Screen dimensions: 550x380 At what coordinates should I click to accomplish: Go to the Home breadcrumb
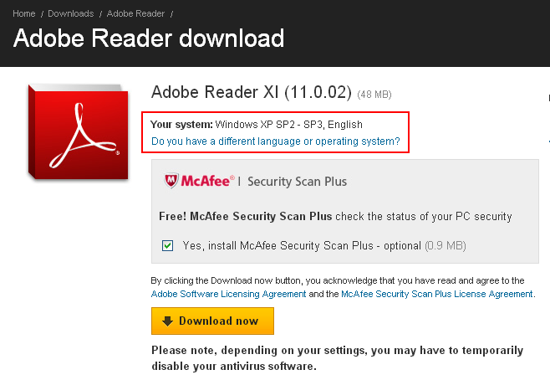coord(24,13)
